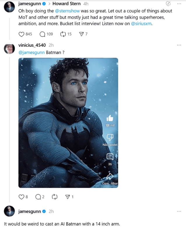Image resolution: width=186 pixels, height=230 pixels.
Task: Open more options on jamesgunn's bottom reply
Action: pyautogui.click(x=179, y=211)
